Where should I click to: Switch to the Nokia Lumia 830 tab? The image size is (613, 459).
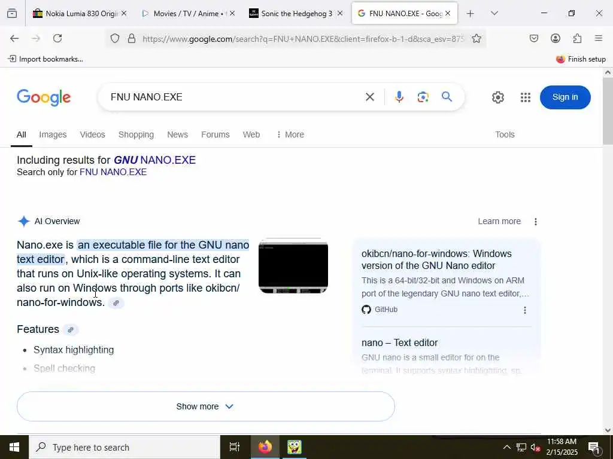click(81, 14)
